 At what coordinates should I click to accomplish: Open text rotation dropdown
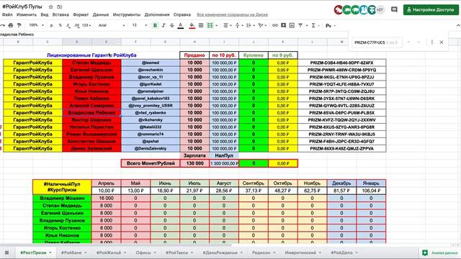(262, 26)
